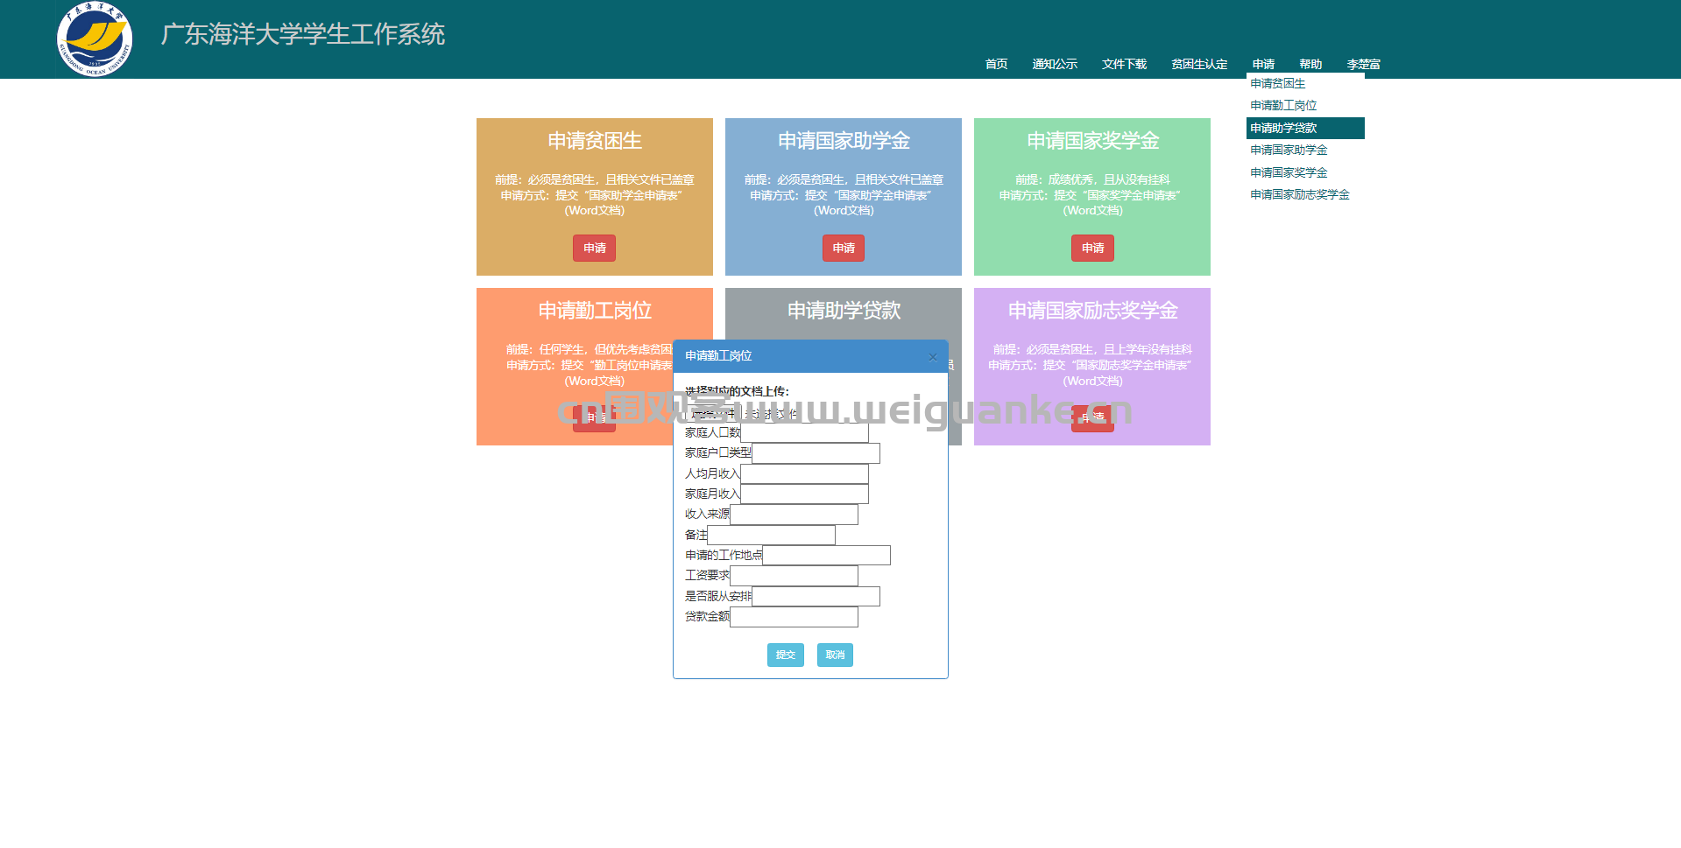Click the 申请助学贷款 card heading
Viewport: 1681px width, 848px height.
(844, 311)
